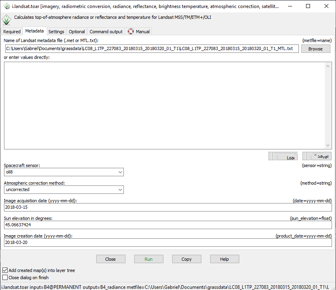Click the GRASS logo icon beside the description
Viewport: 336px width, 290px height.
point(6,20)
